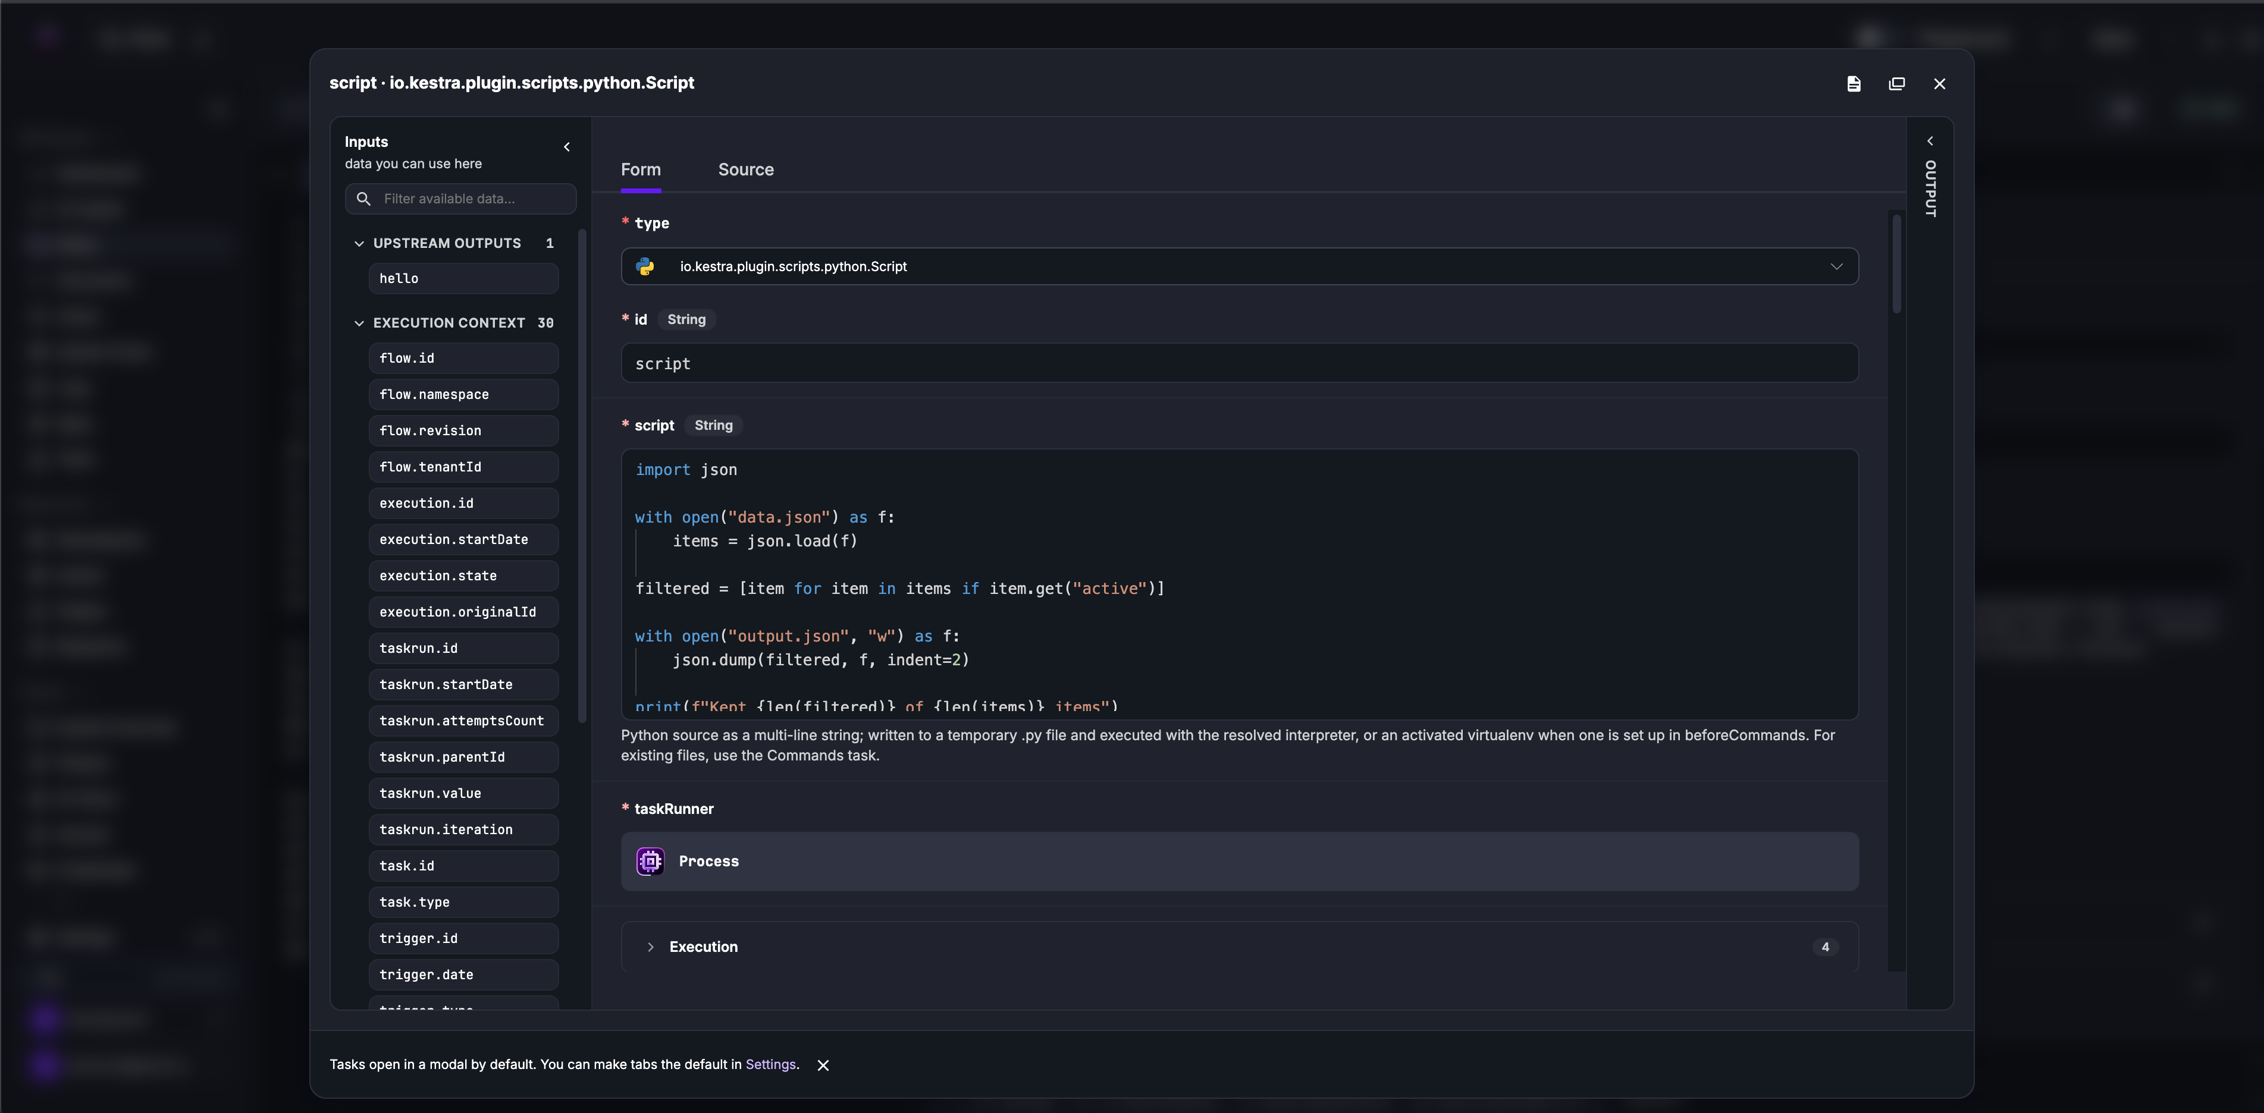
Task: Open the type plugin dropdown
Action: tap(1239, 266)
